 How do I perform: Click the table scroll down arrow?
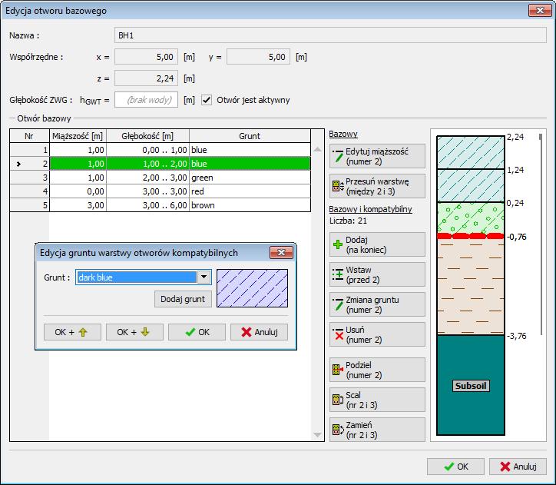[x=318, y=434]
